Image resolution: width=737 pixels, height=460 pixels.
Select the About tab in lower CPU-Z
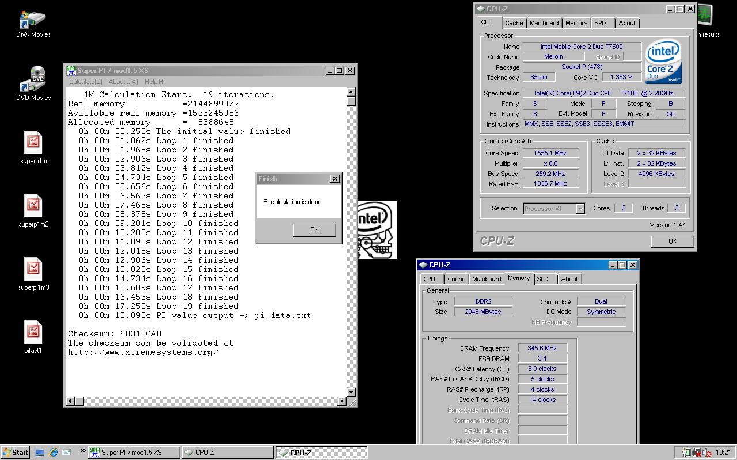[569, 279]
